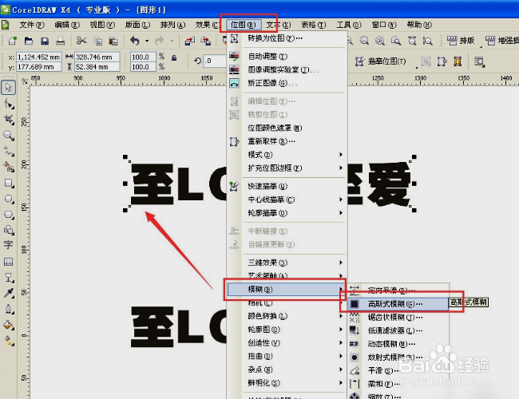The width and height of the screenshot is (519, 399).
Task: Click the object width field 328.746 mm
Action: point(97,57)
